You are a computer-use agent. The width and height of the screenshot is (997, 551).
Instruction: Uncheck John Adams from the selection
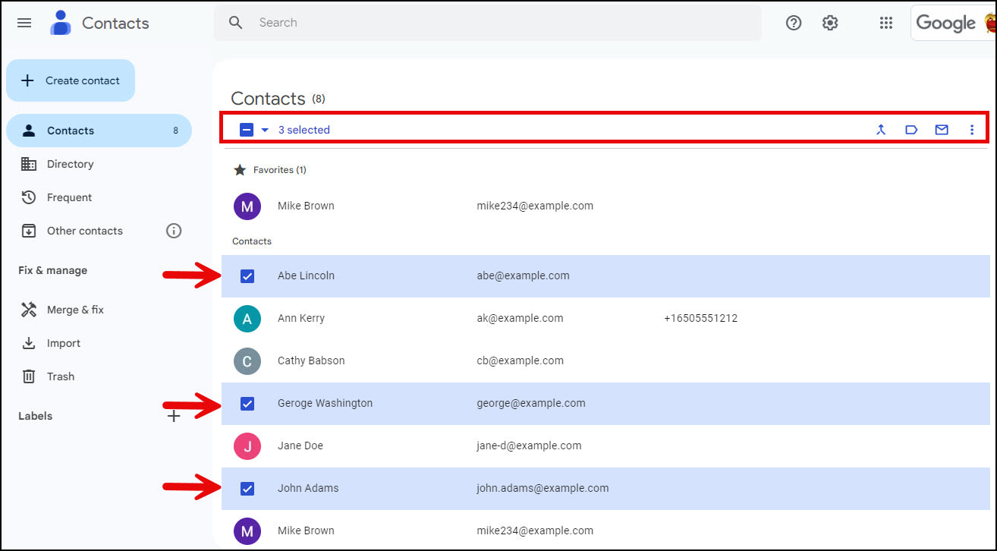click(247, 488)
